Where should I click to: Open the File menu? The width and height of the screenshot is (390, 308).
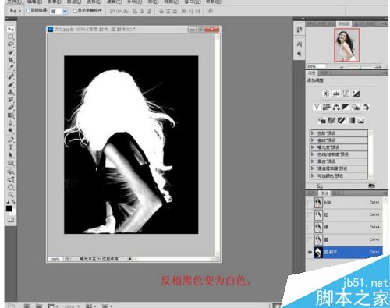tap(14, 2)
